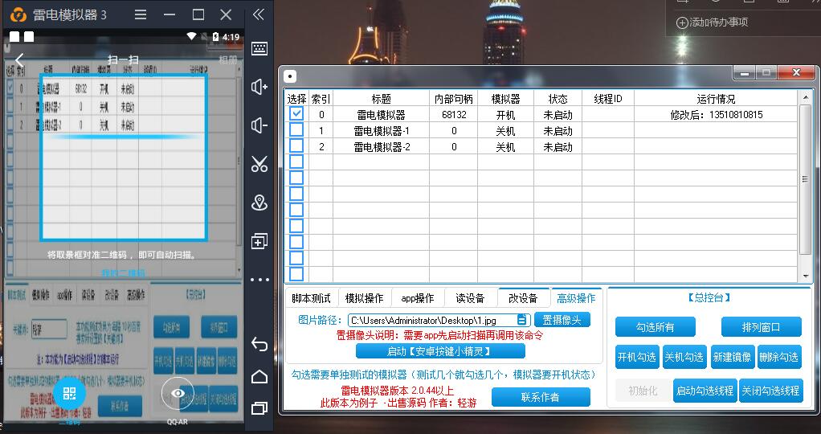Check the checkbox for row 雷电模拟器-2
Image resolution: width=821 pixels, height=434 pixels.
[296, 146]
